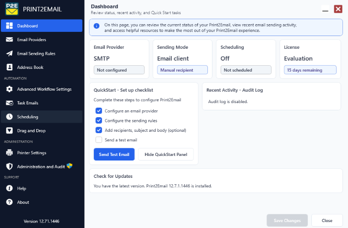Click the Help info icon in sidebar

pos(9,188)
